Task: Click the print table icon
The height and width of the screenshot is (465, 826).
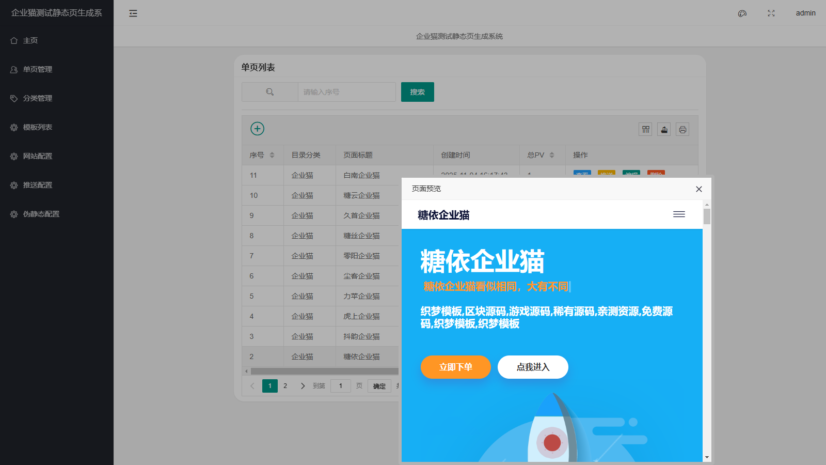Action: (x=682, y=129)
